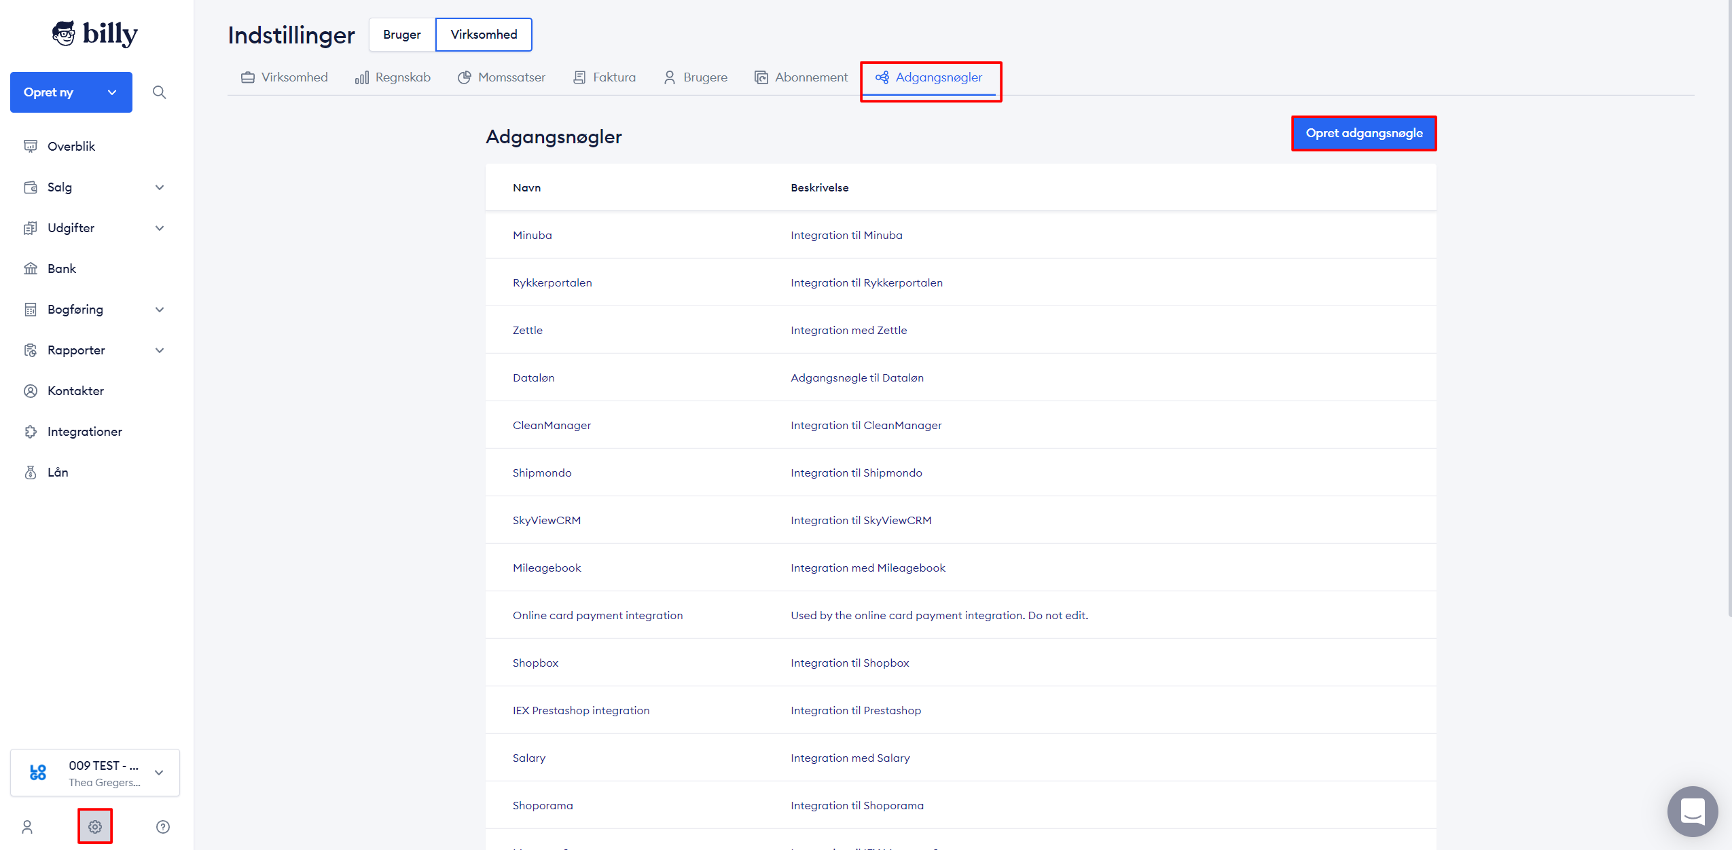Open the 009 TEST company switcher chevron

[x=159, y=773]
